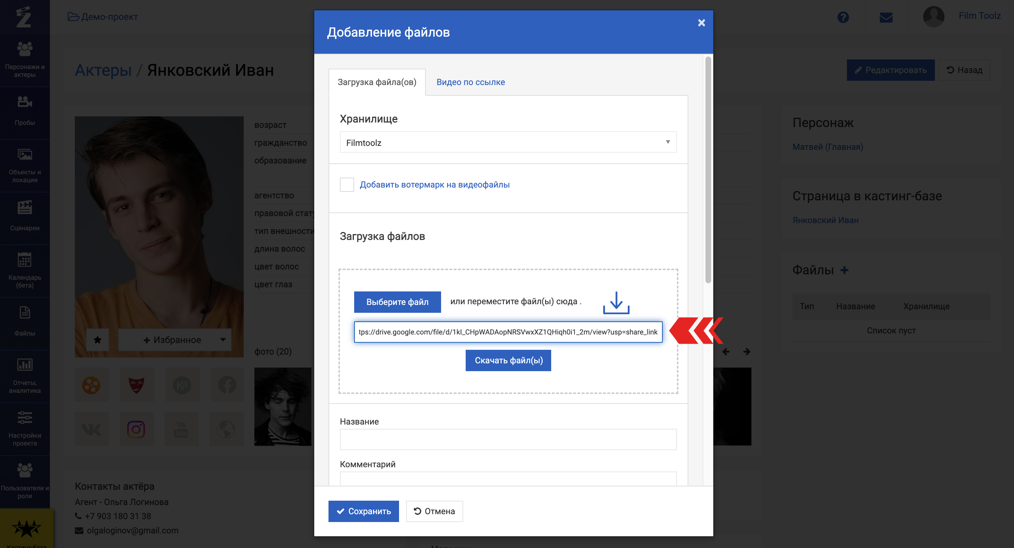The width and height of the screenshot is (1014, 548).
Task: Save with the Сохранить button
Action: pyautogui.click(x=363, y=511)
